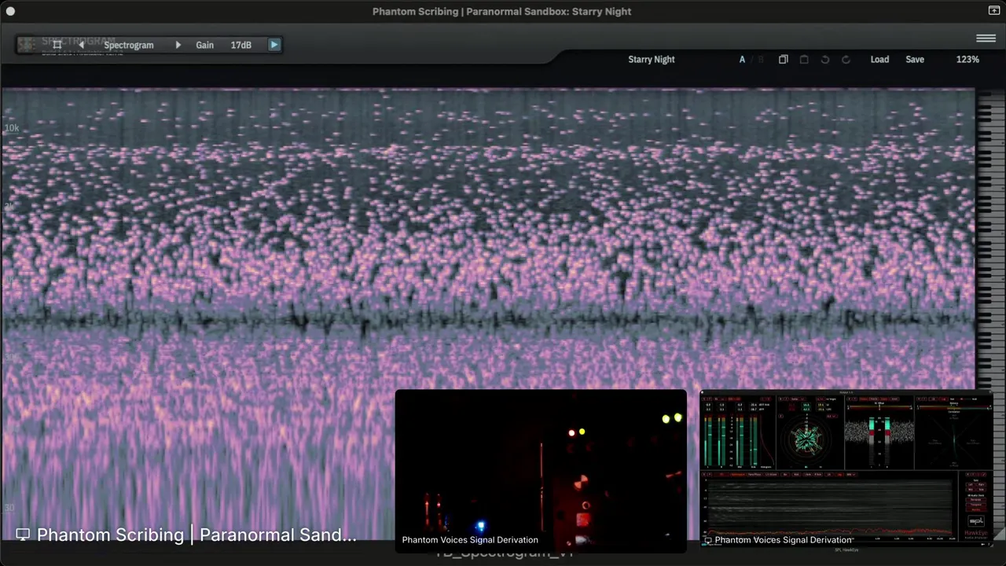Screen dimensions: 1006x566
Task: Click the screen icon beside Phantom Scribing label
Action: [x=23, y=535]
